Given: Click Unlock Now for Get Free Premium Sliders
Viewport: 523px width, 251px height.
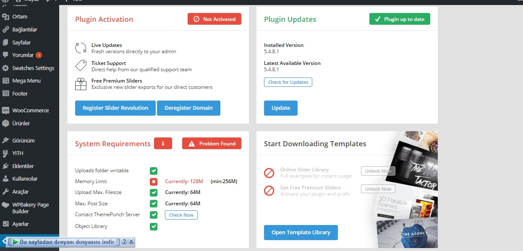Looking at the screenshot, I should 378,189.
